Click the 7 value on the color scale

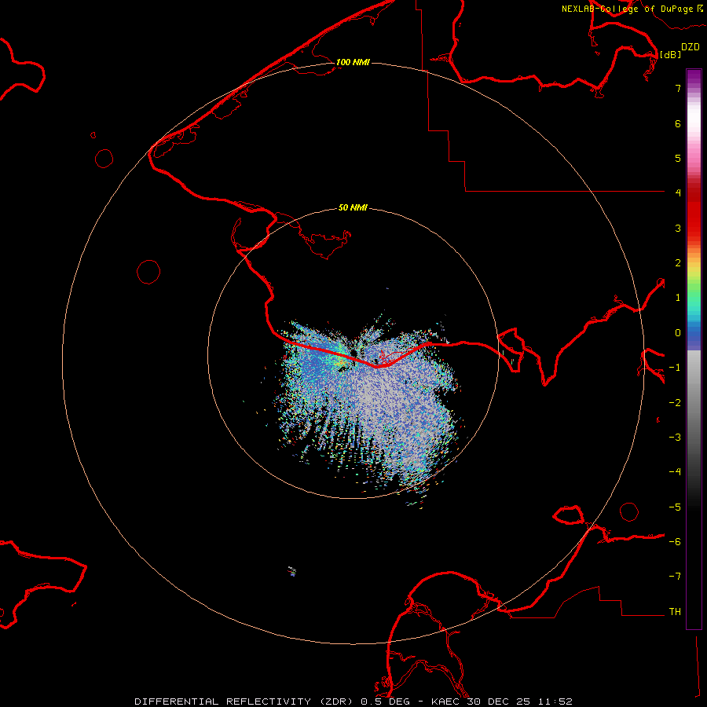[x=678, y=88]
